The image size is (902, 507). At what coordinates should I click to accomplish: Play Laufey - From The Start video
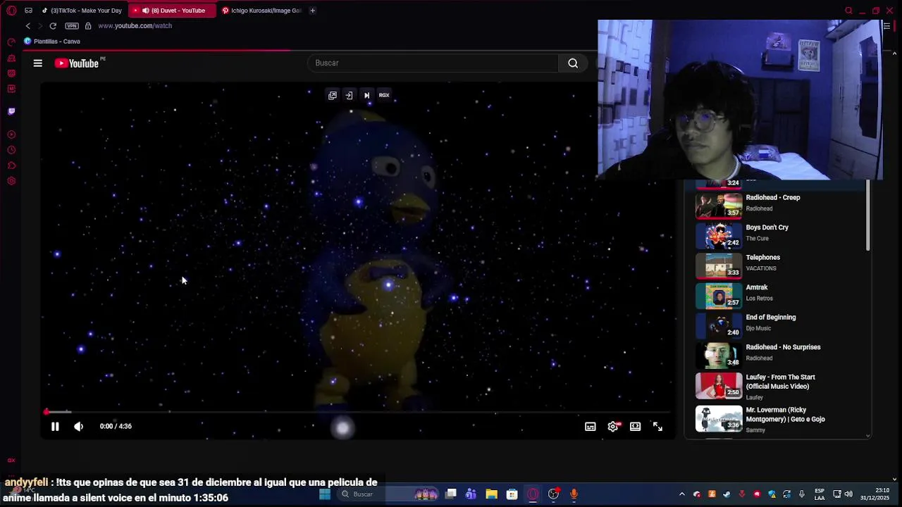(781, 387)
